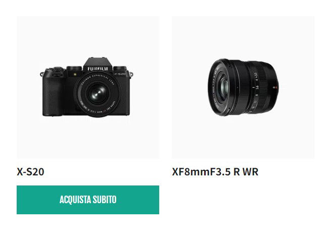Click the camera's front lens glass
Viewport: 331px width, 234px height.
[98, 93]
